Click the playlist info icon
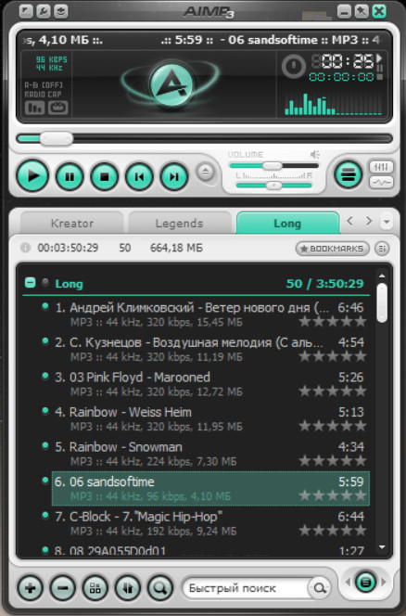406x616 pixels. pyautogui.click(x=26, y=248)
